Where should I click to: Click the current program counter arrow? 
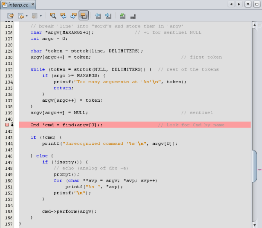(x=12, y=125)
